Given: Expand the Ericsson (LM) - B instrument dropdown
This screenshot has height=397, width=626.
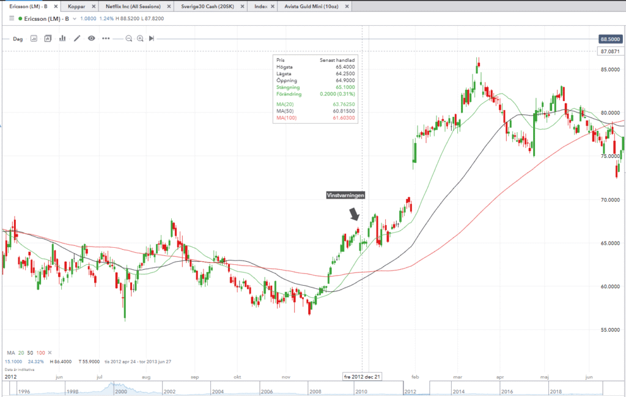Looking at the screenshot, I should [75, 18].
